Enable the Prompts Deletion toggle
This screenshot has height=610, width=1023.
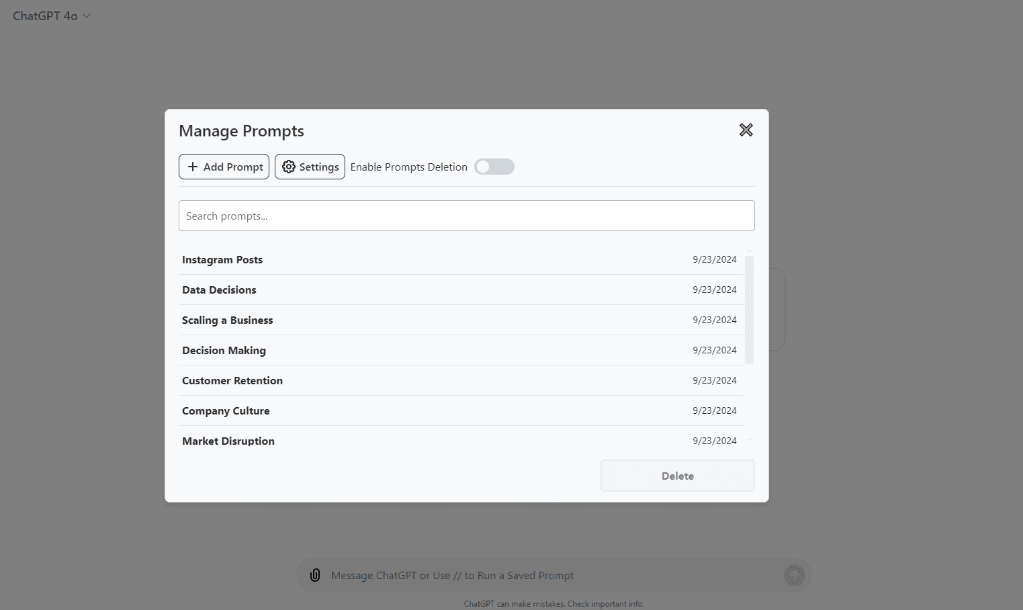[494, 167]
